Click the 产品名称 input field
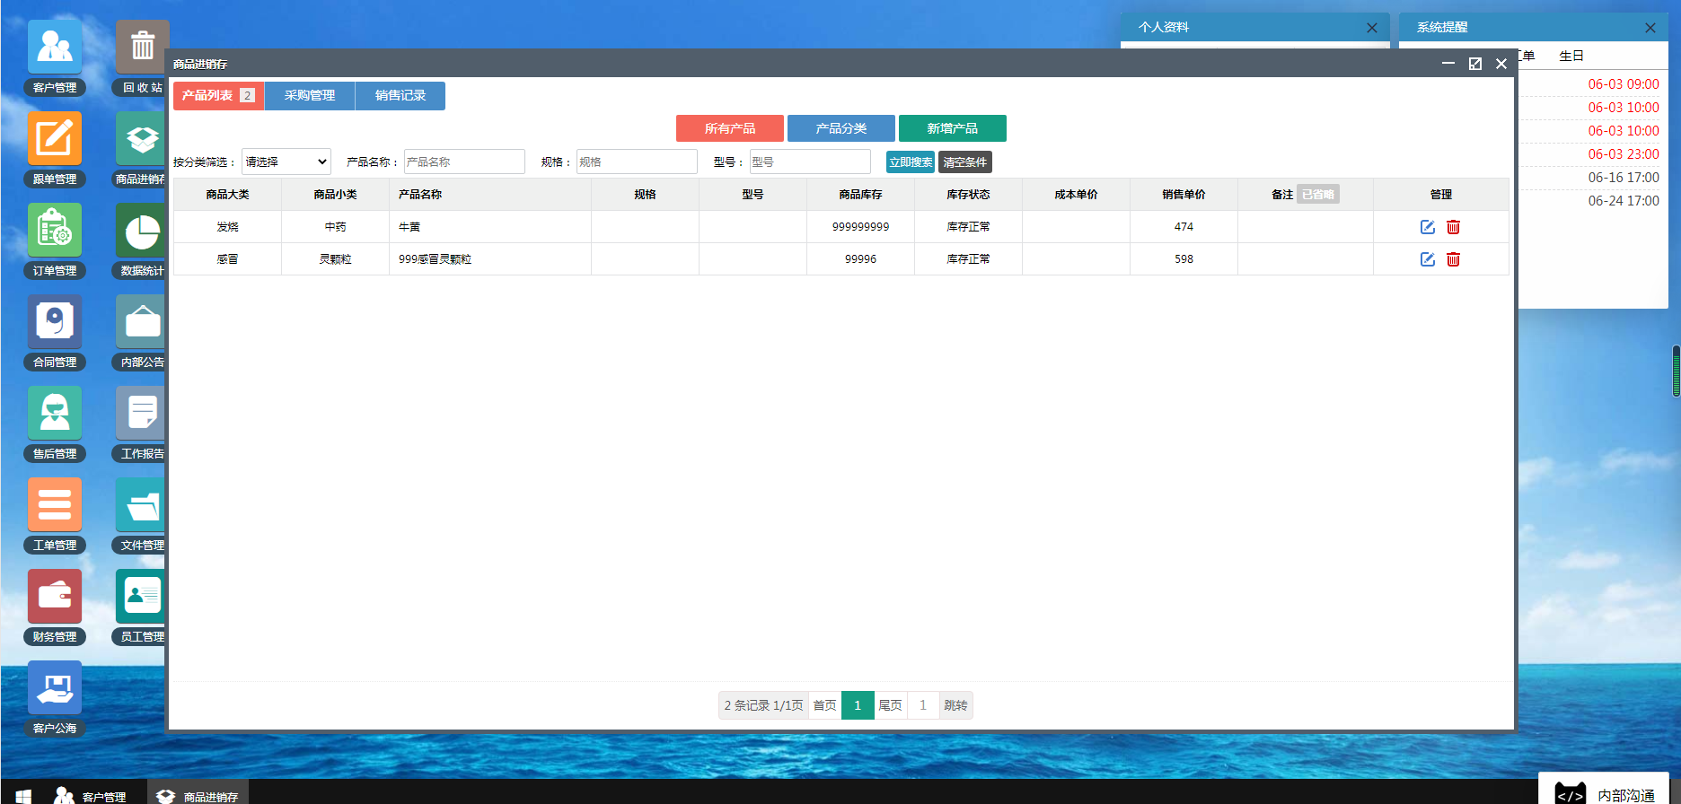1681x804 pixels. [464, 162]
